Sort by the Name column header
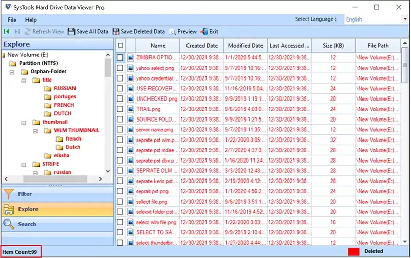The image size is (411, 258). (158, 46)
